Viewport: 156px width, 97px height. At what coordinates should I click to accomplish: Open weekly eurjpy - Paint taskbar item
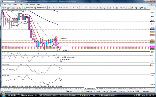[87, 95]
